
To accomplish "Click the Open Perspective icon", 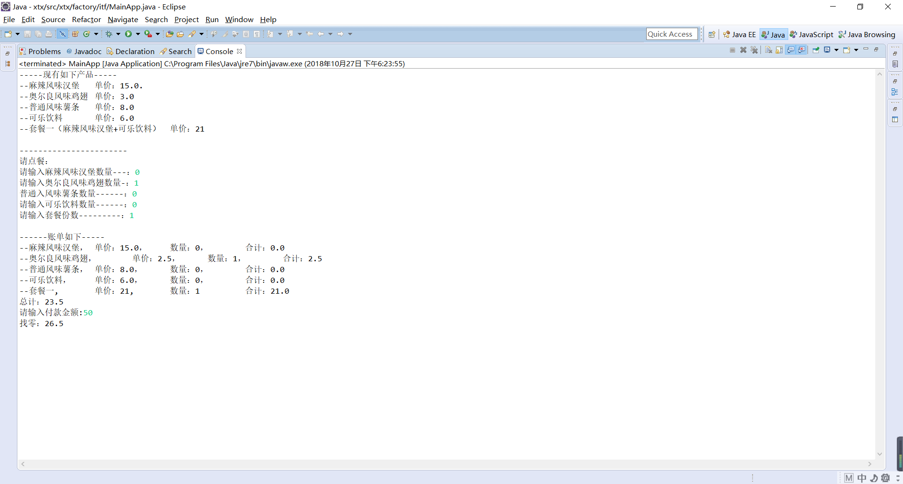I will point(712,34).
